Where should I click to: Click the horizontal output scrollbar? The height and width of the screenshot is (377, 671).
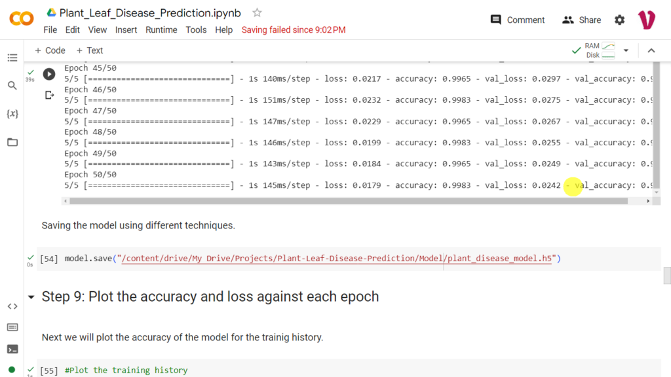click(349, 201)
